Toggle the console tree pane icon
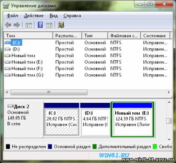This screenshot has width=176, height=163. point(29,25)
